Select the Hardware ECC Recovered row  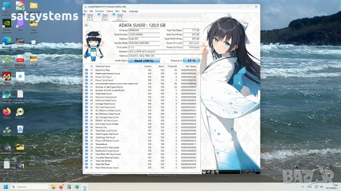pyautogui.click(x=141, y=147)
